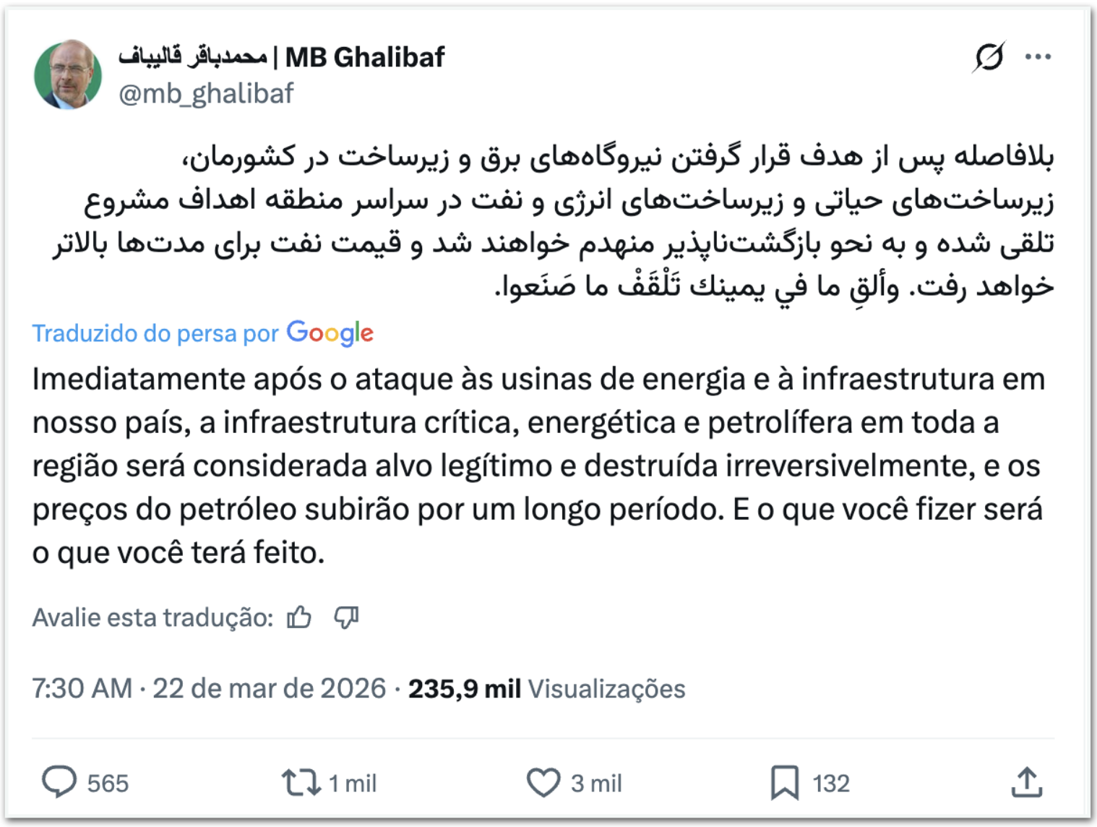Click the "Traduzido do persa por" label
1097x827 pixels.
pos(155,333)
